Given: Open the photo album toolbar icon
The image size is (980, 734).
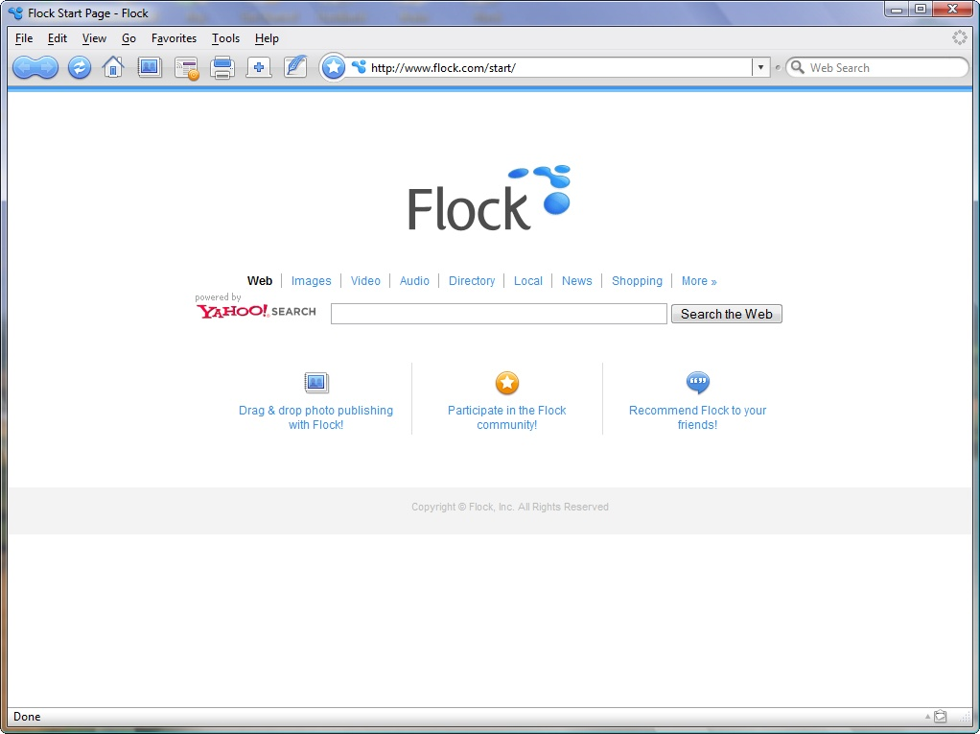Looking at the screenshot, I should (150, 67).
